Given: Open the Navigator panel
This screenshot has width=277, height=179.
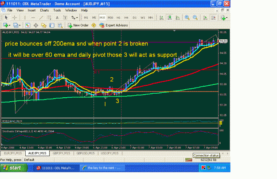Looking at the screenshot, I should (x=43, y=25).
